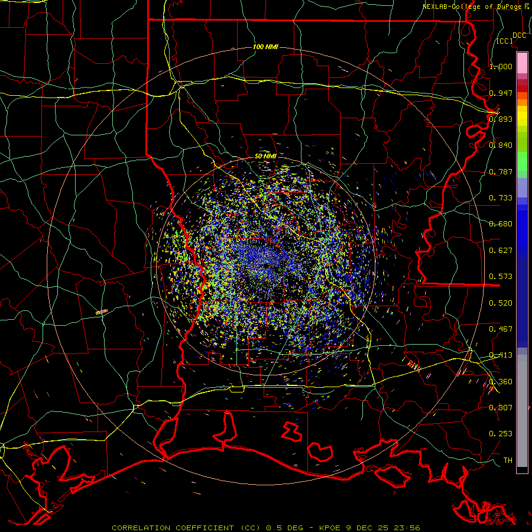The image size is (532, 532).
Task: Click the 0.893 scale value
Action: point(501,119)
